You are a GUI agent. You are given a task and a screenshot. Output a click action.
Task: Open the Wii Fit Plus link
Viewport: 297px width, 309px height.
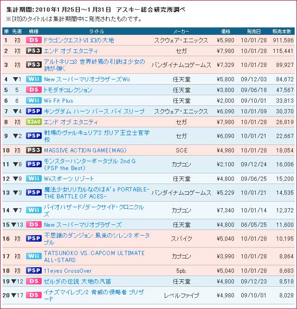[x=58, y=101]
